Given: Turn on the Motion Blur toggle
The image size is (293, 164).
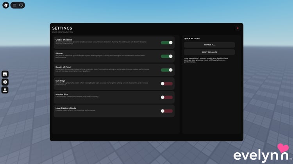Looking at the screenshot, I should [x=167, y=97].
